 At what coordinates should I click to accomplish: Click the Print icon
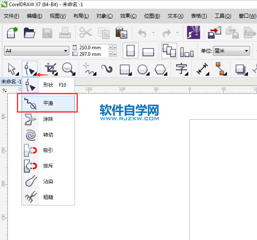tap(65, 33)
